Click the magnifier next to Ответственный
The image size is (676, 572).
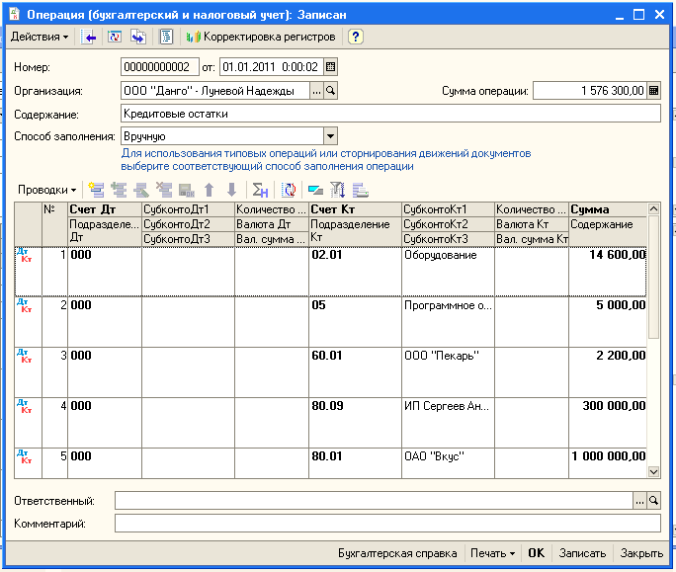coord(653,501)
